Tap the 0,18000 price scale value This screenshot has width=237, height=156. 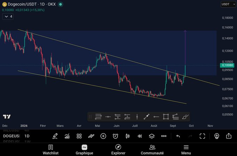click(x=228, y=18)
